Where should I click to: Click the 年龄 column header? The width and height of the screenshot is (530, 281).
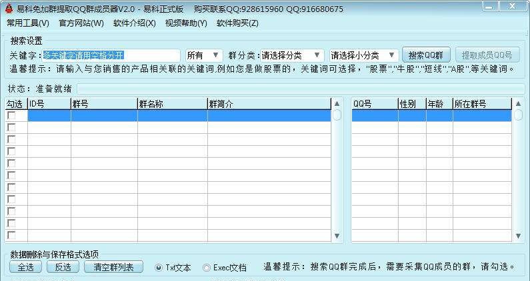pyautogui.click(x=439, y=104)
